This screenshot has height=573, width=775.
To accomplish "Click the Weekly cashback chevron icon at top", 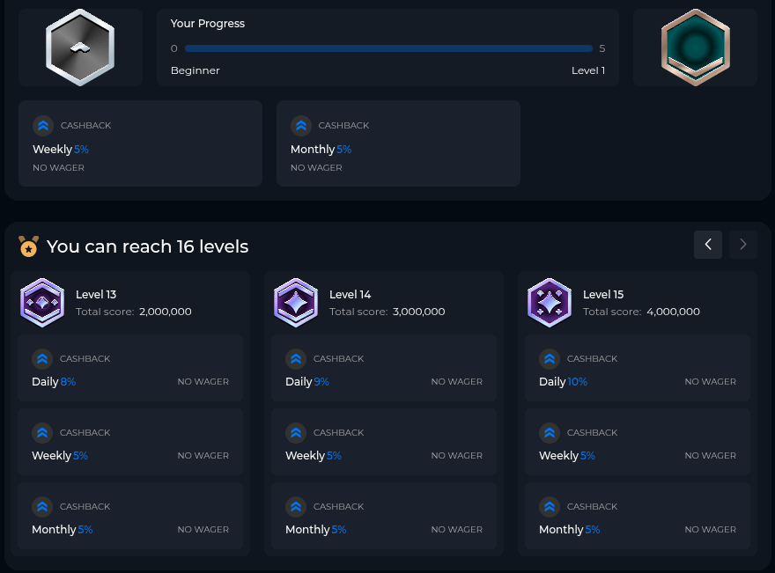I will click(x=43, y=126).
